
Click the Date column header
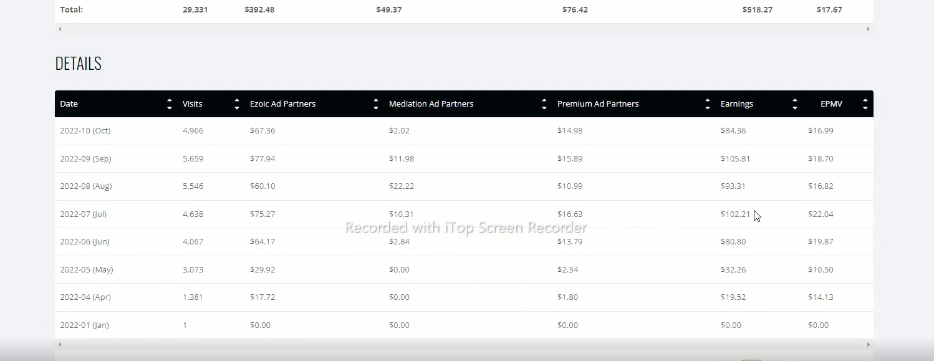click(69, 104)
